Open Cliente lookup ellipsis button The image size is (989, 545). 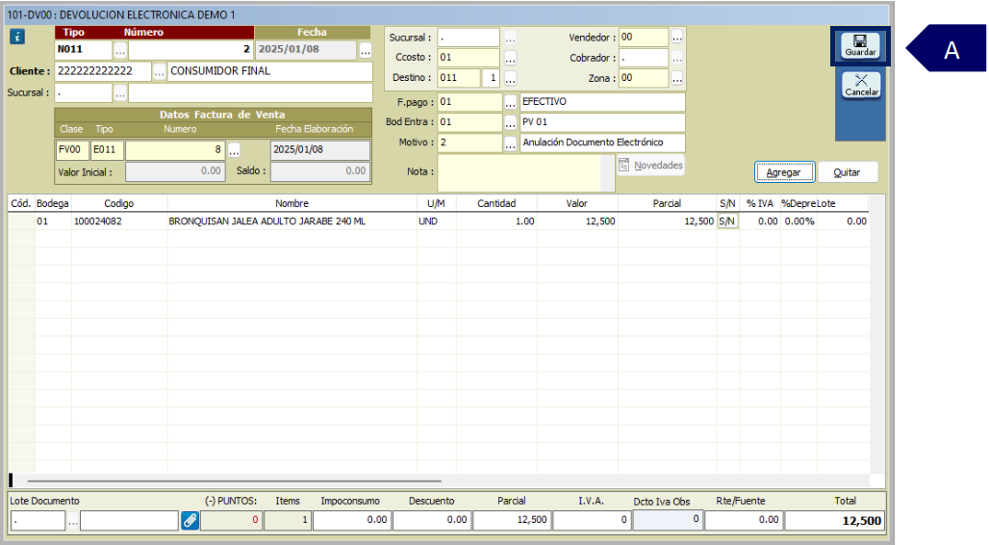point(159,72)
